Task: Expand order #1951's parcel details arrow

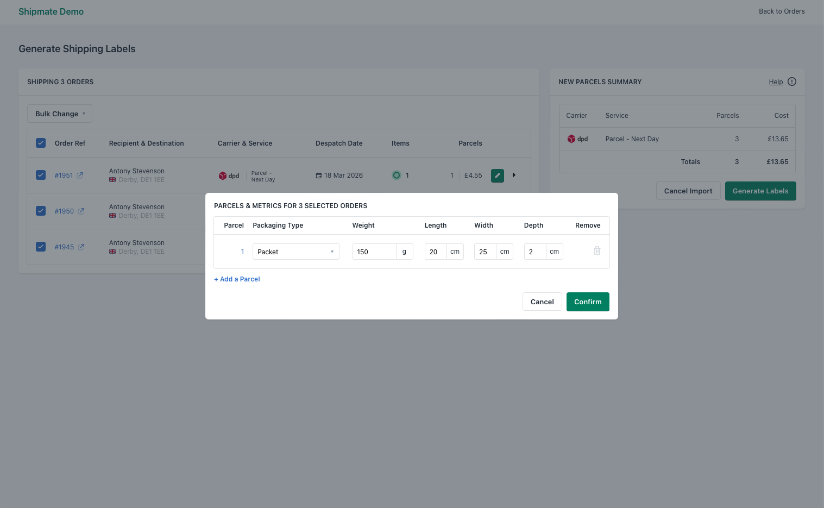Action: [x=514, y=175]
